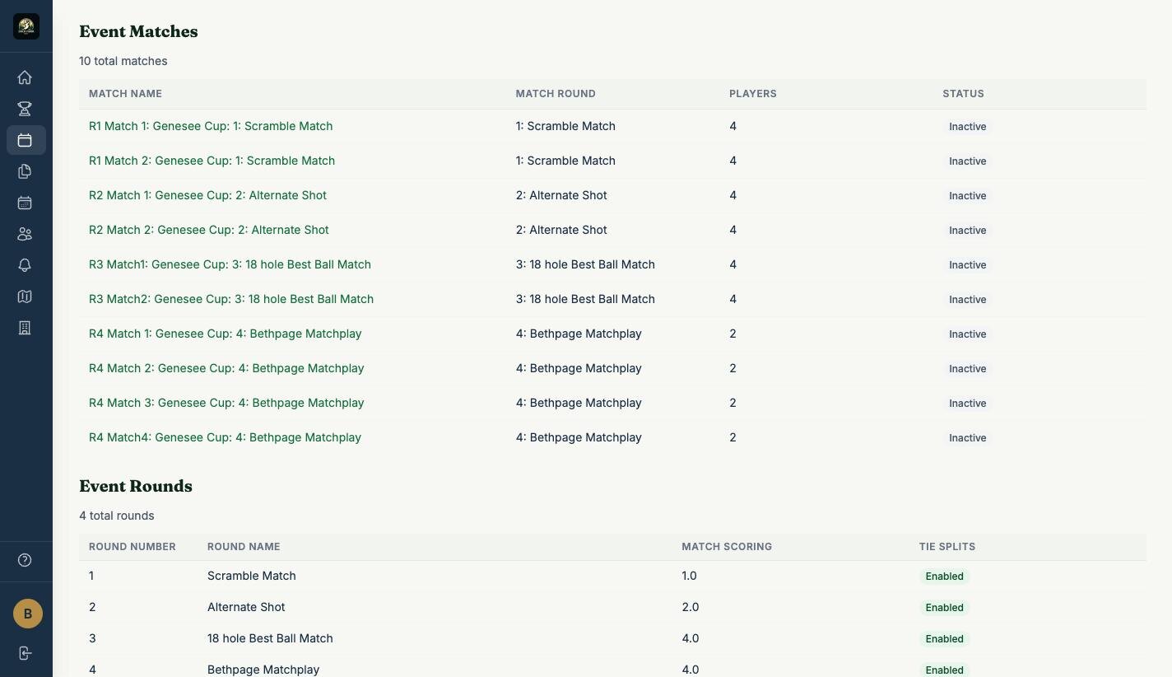The image size is (1172, 677).
Task: Click the Event Matches heading
Action: pyautogui.click(x=138, y=31)
